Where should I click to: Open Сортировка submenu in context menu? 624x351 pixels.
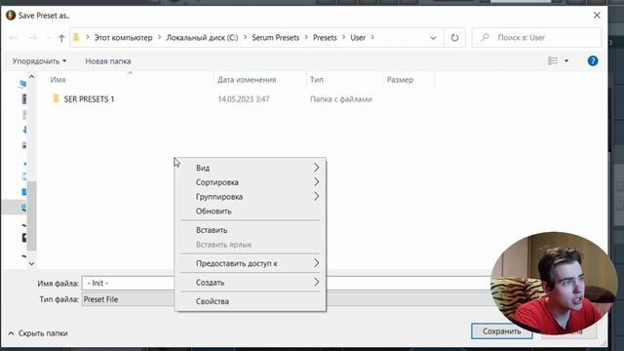(251, 182)
